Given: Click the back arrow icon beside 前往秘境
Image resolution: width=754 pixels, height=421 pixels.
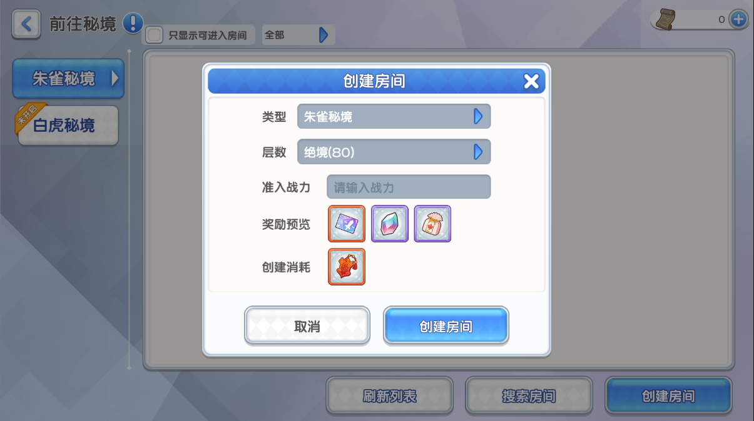Looking at the screenshot, I should [x=26, y=24].
